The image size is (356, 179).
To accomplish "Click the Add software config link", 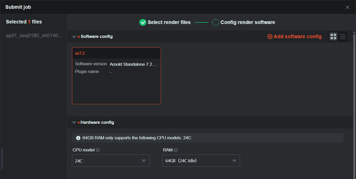I will point(297,37).
